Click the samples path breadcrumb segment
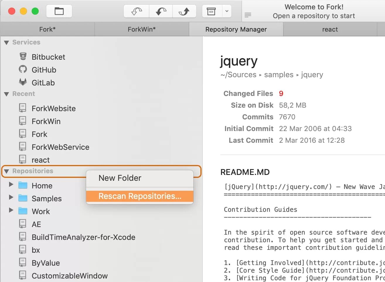Image resolution: width=385 pixels, height=282 pixels. (x=279, y=75)
